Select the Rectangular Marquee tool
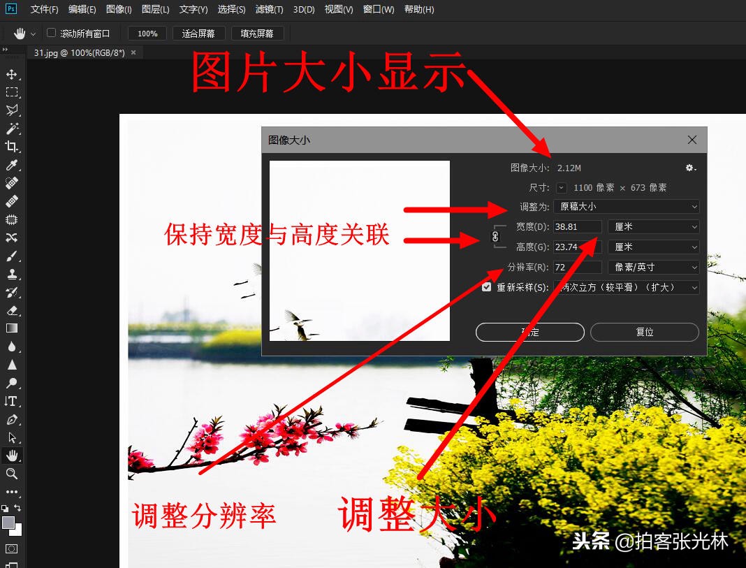Image resolution: width=746 pixels, height=568 pixels. (x=12, y=92)
